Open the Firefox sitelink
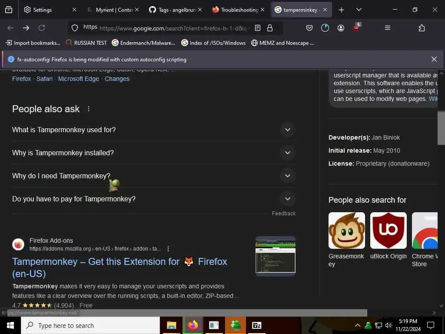The image size is (445, 334). click(22, 79)
